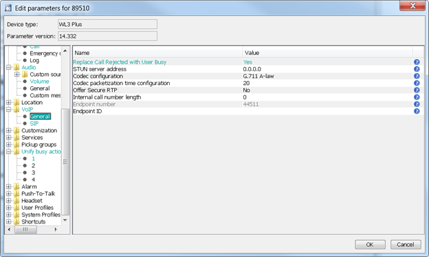Expand the System Profiles tree node
Screen dimensions: 429x257
(9, 215)
